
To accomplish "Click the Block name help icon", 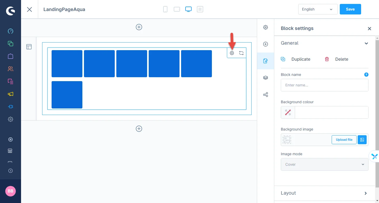I will (366, 75).
